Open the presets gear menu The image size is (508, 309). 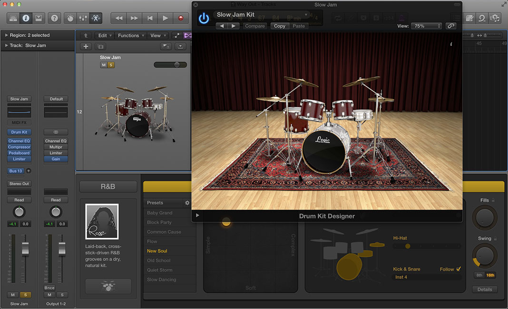pos(187,203)
